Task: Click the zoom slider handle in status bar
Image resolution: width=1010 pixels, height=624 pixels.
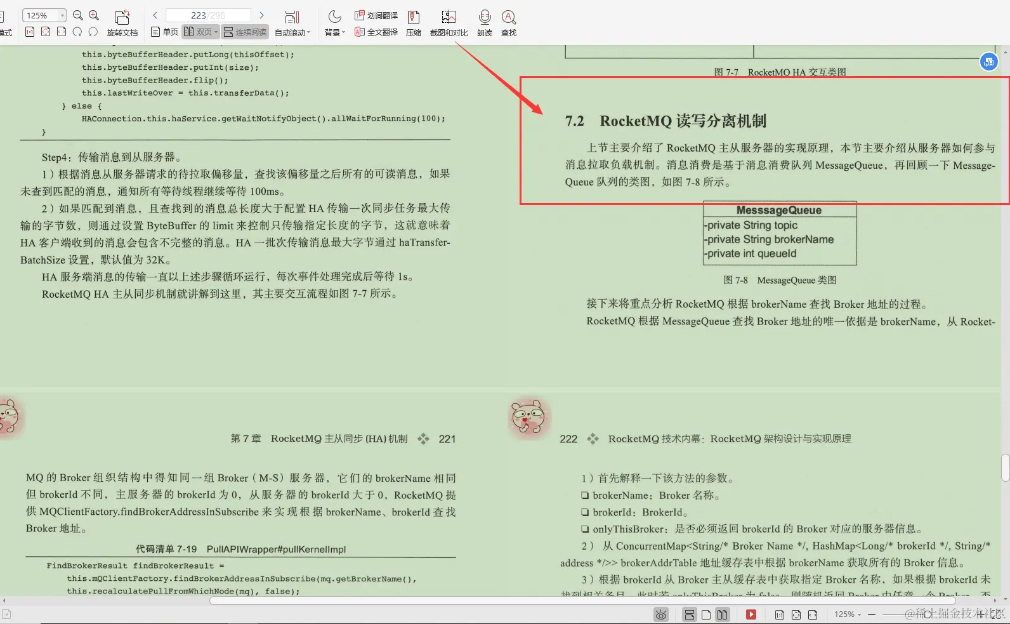Action: click(x=929, y=614)
